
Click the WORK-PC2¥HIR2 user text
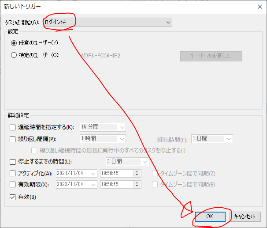point(100,56)
